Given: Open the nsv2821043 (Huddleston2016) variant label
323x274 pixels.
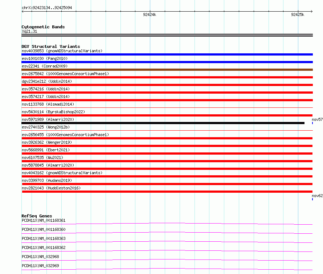Looking at the screenshot, I should pos(51,188).
